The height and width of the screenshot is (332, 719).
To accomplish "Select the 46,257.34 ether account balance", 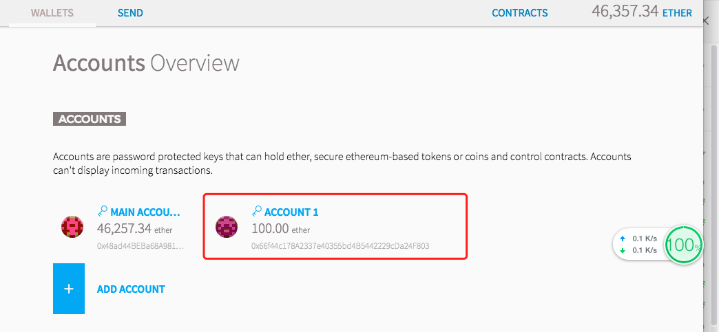I will [134, 228].
